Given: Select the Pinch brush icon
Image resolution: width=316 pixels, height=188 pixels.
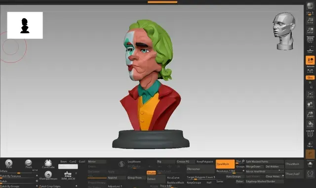Looking at the screenshot, I should click(x=29, y=164).
